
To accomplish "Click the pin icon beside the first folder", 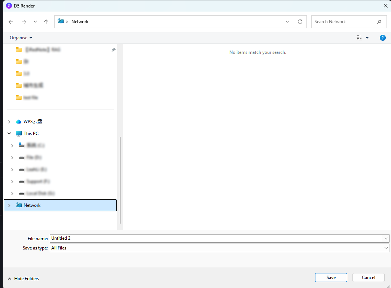I will coord(113,50).
